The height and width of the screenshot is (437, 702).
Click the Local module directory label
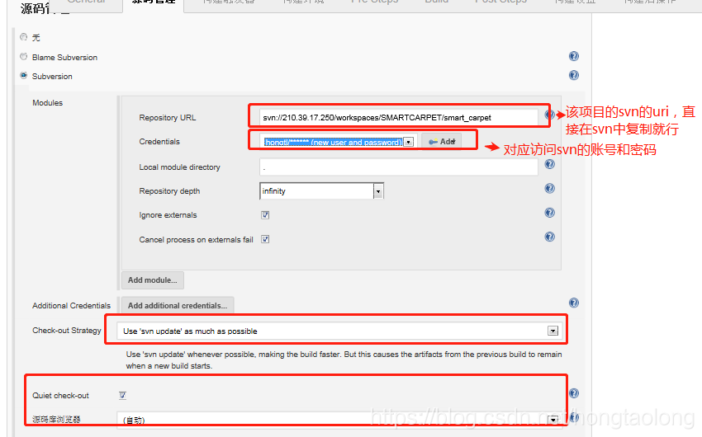(x=179, y=167)
